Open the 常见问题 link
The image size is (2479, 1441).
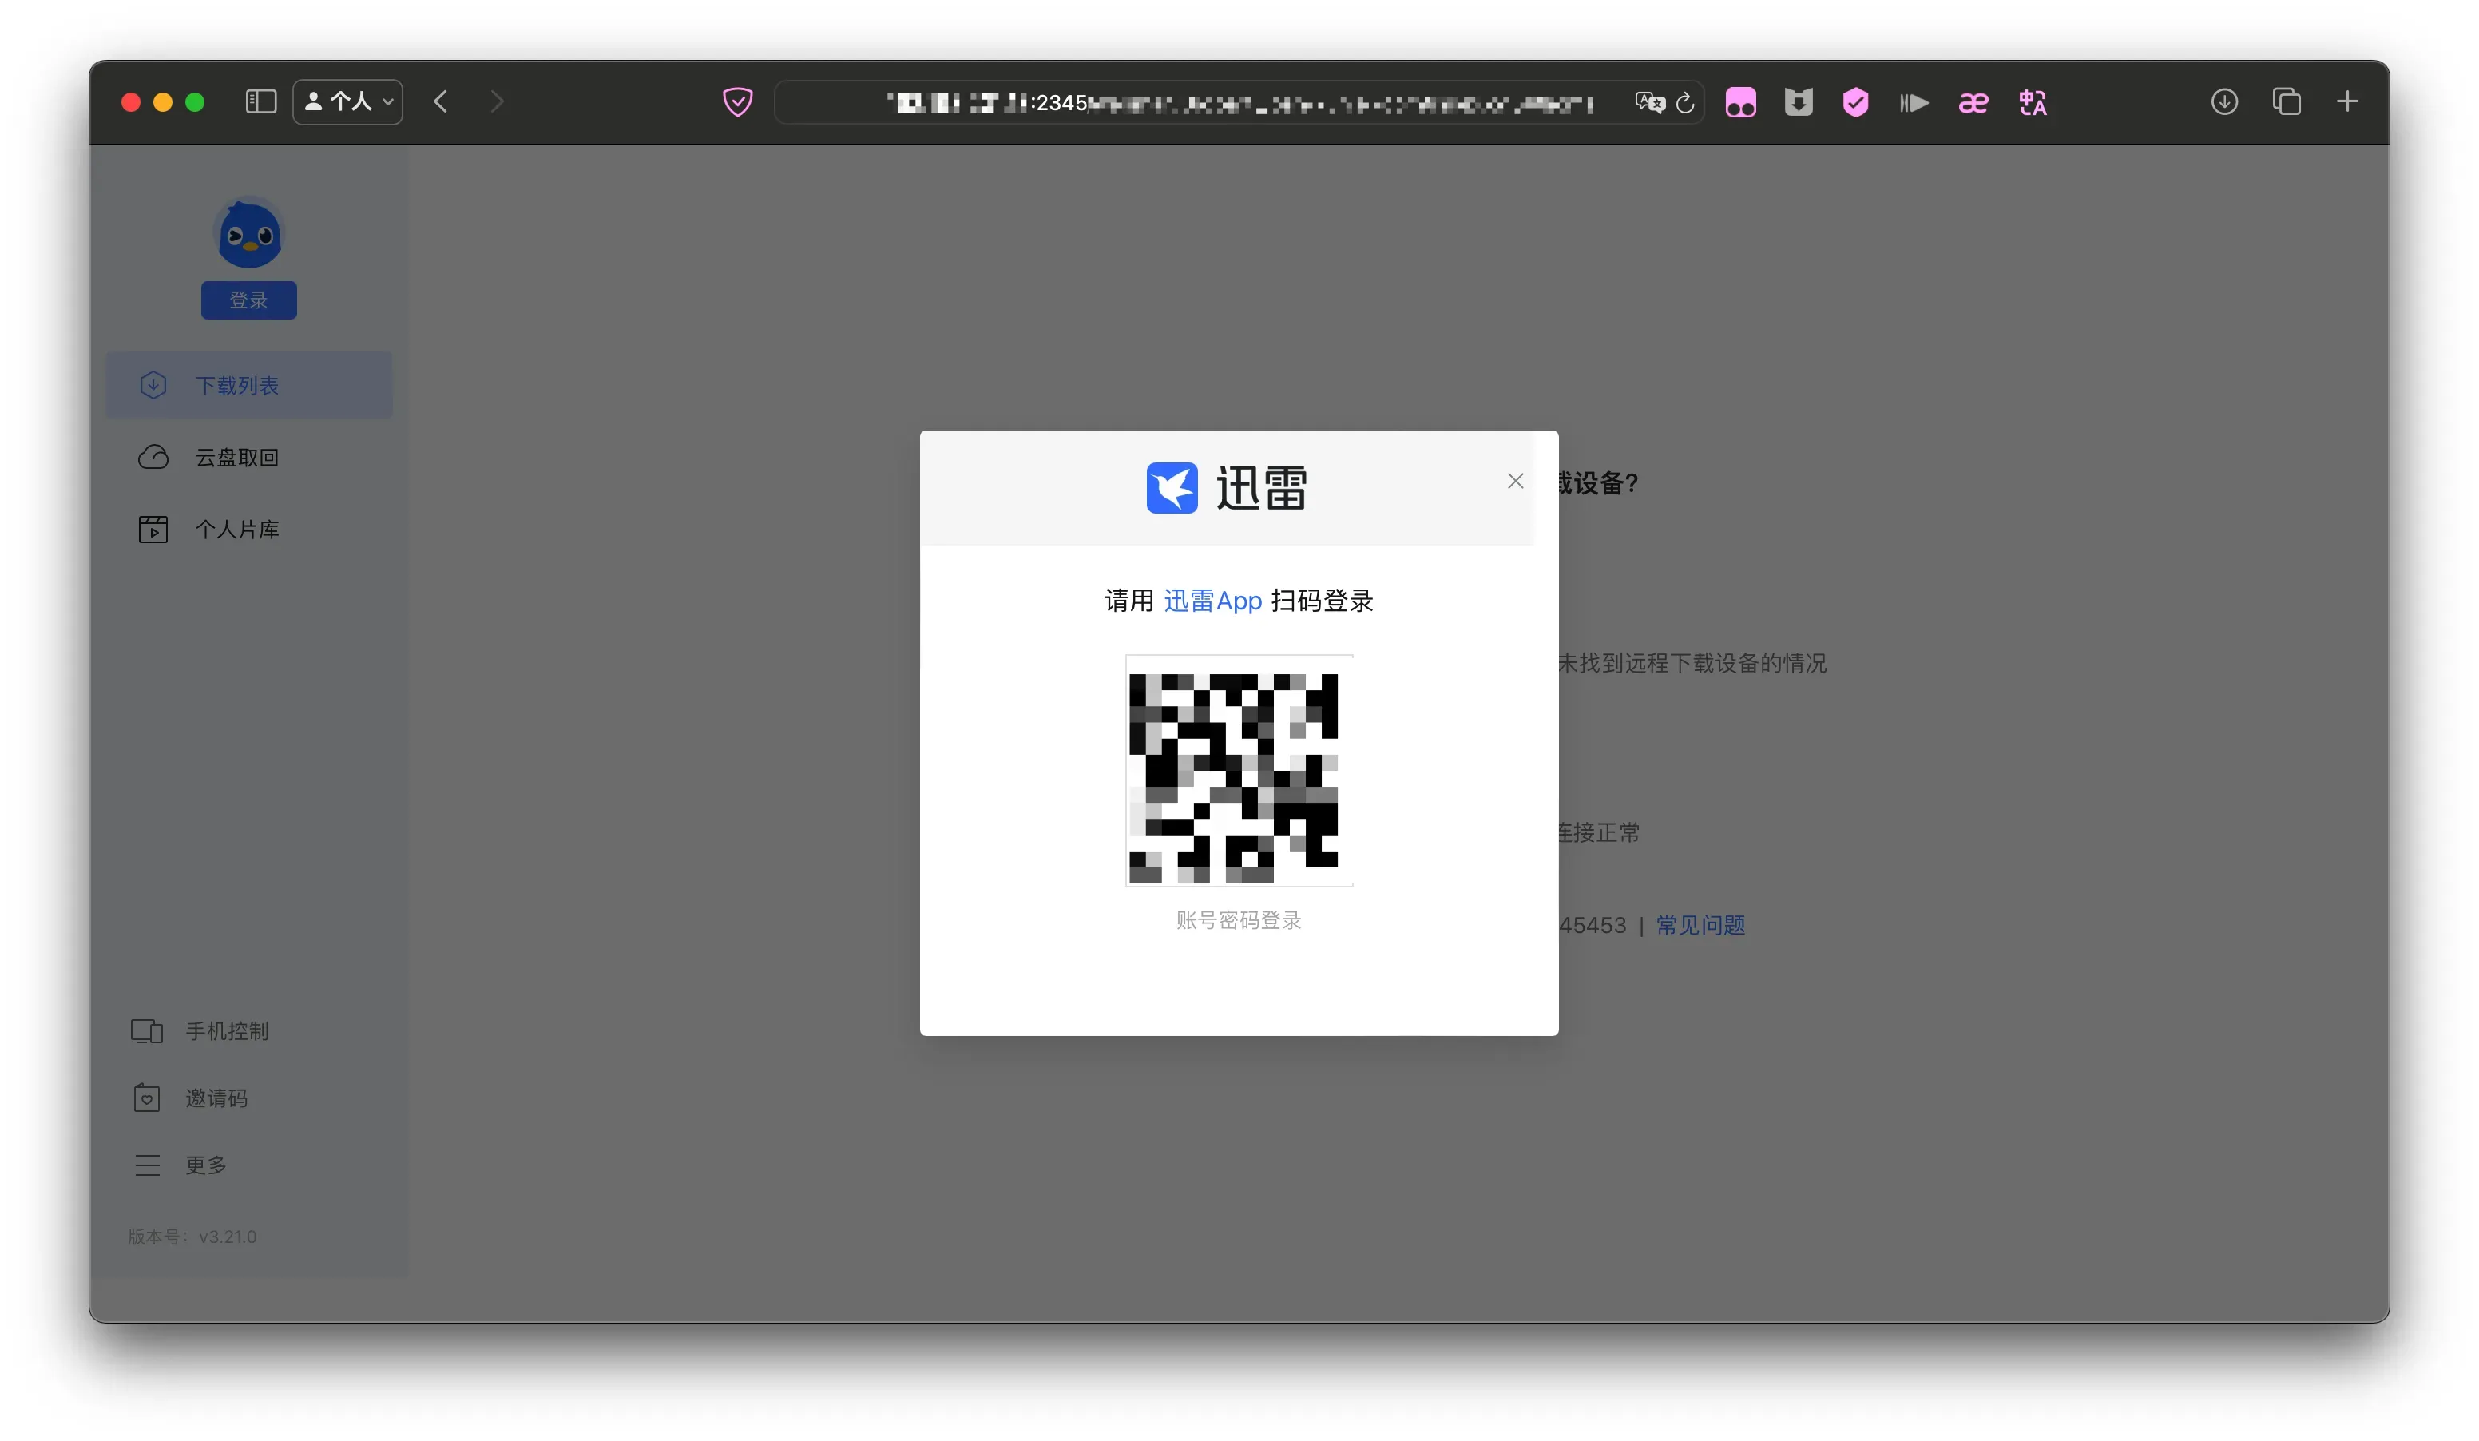[1700, 925]
